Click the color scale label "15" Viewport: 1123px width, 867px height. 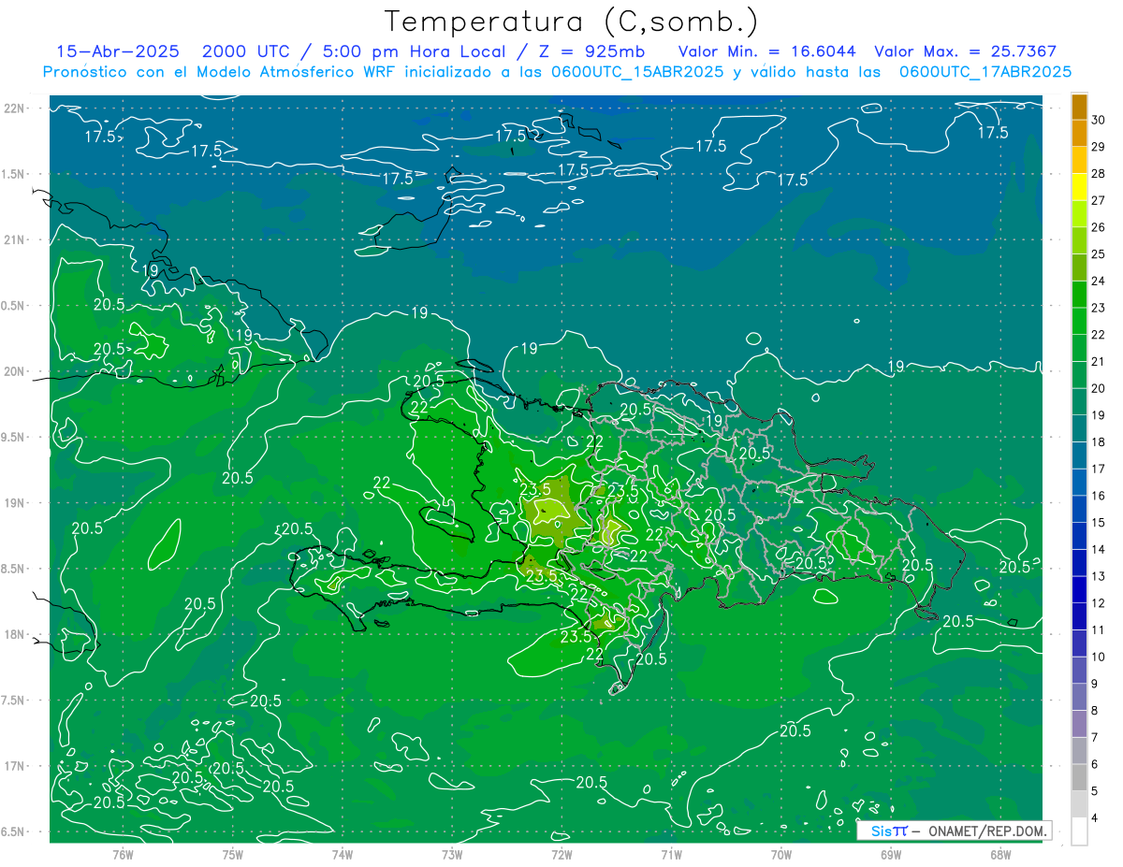point(1099,522)
